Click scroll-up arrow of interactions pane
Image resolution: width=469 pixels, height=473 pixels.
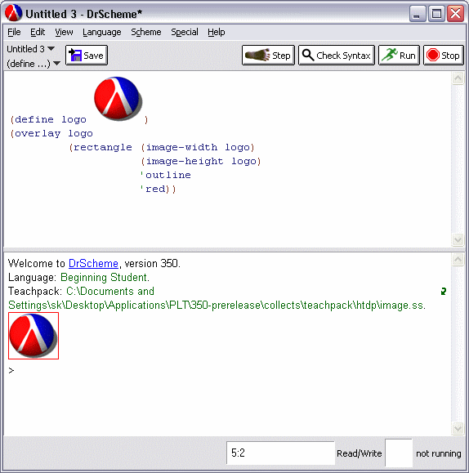pos(458,260)
